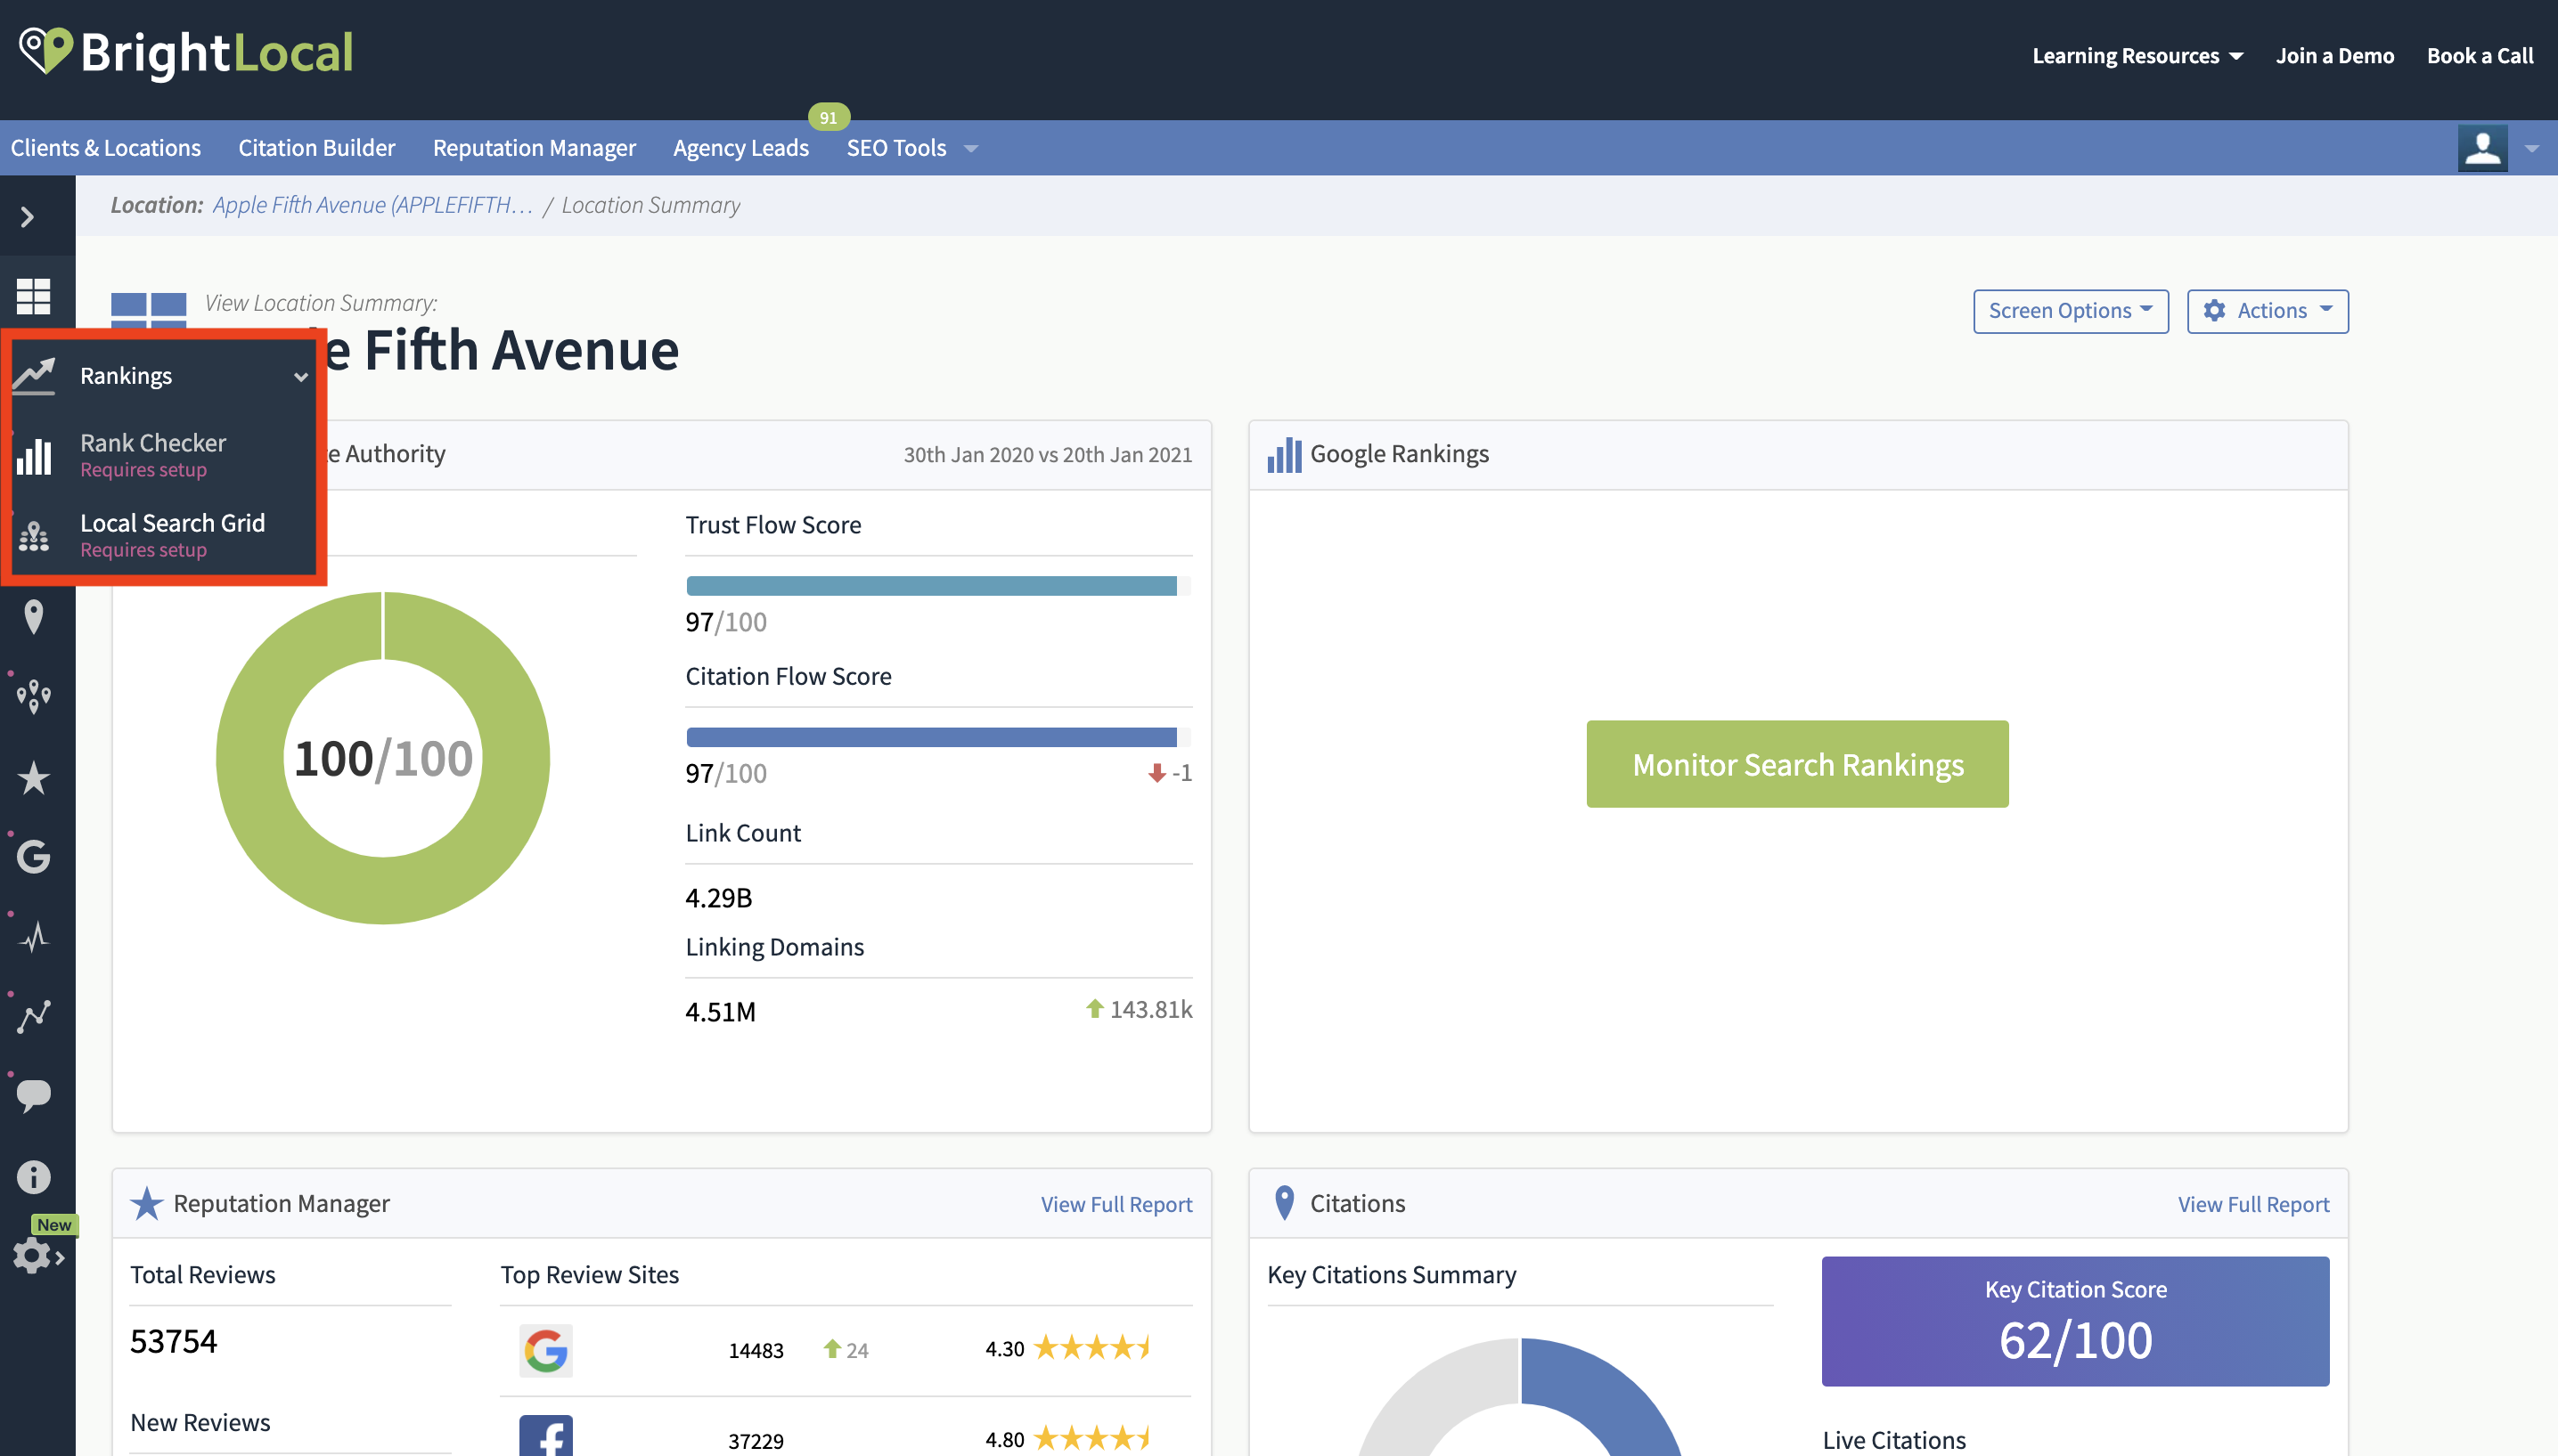Click the Facebook 4.80 star rating
The height and width of the screenshot is (1456, 2558).
[x=1091, y=1439]
